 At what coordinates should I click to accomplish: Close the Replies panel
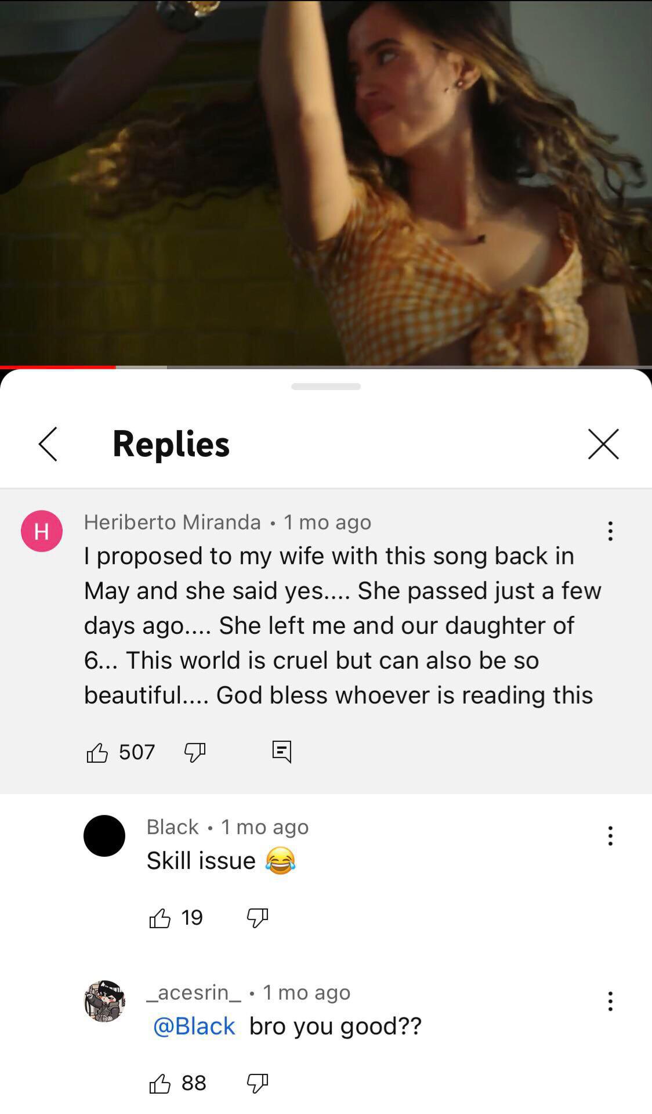click(x=603, y=444)
